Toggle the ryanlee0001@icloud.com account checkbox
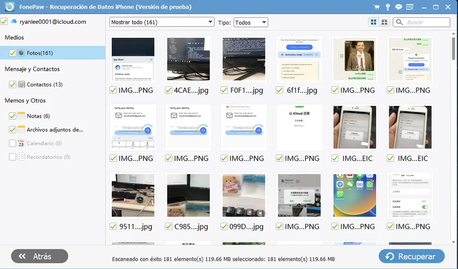 4,22
